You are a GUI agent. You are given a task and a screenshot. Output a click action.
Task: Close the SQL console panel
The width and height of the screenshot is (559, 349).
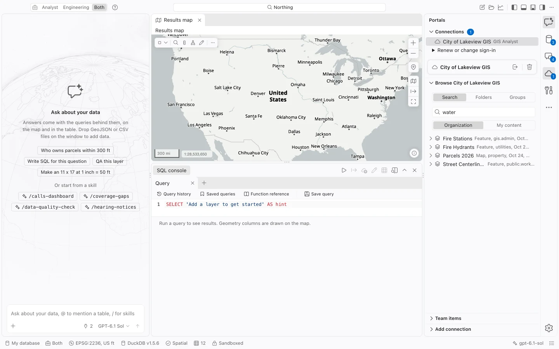pyautogui.click(x=415, y=170)
